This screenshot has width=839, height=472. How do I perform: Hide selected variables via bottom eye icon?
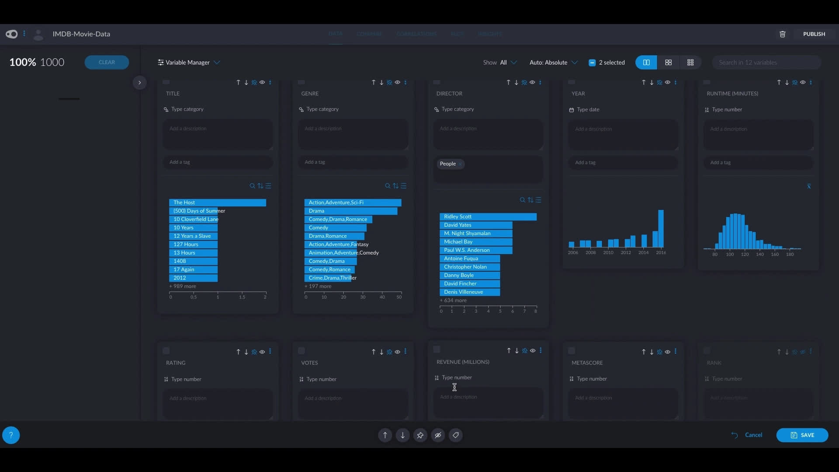pyautogui.click(x=438, y=435)
